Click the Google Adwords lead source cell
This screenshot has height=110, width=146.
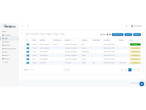pyautogui.click(x=85, y=52)
